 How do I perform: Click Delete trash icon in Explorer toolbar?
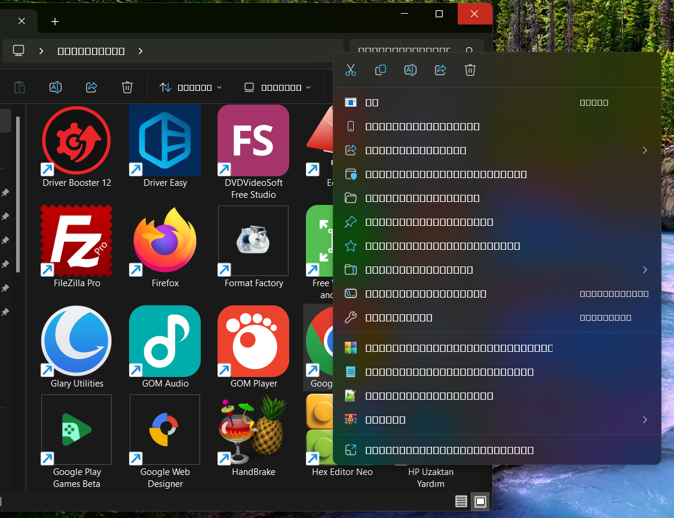click(x=127, y=88)
